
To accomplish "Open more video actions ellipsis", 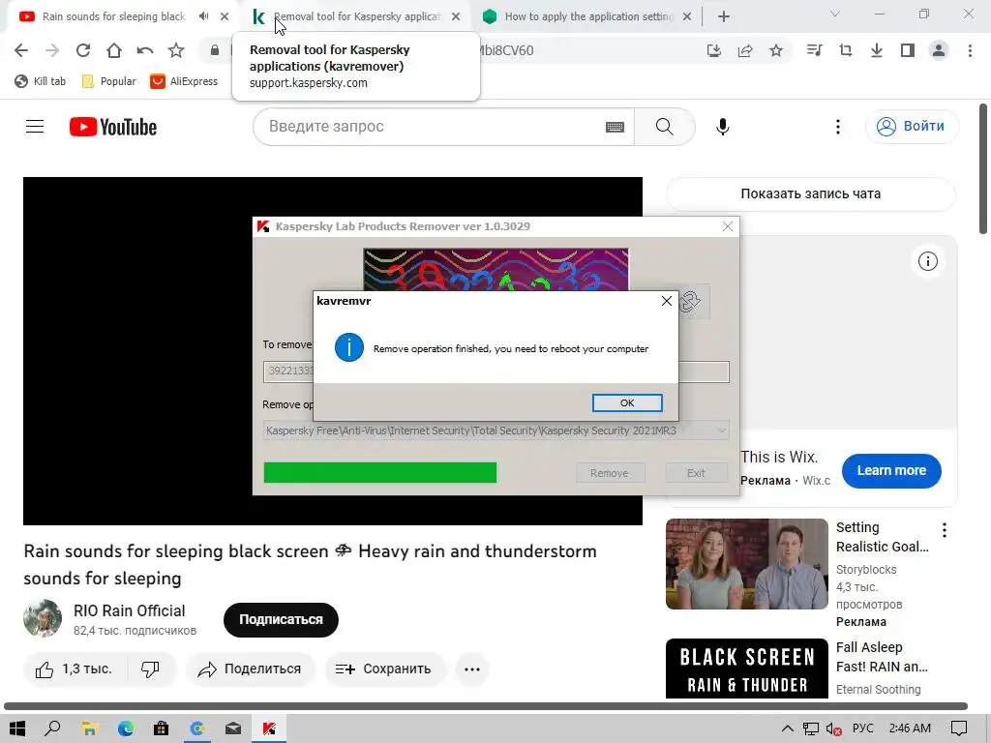I will pyautogui.click(x=472, y=669).
